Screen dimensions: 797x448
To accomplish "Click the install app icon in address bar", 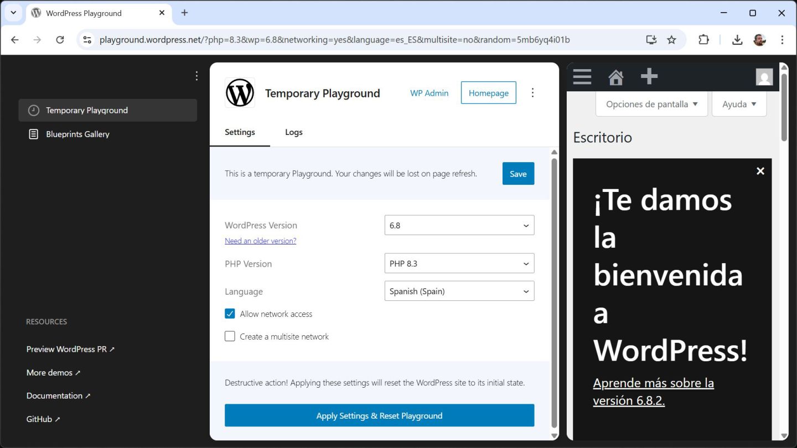I will (x=651, y=40).
